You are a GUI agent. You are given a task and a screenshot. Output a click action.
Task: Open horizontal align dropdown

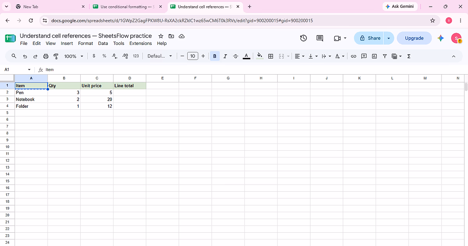(x=299, y=56)
